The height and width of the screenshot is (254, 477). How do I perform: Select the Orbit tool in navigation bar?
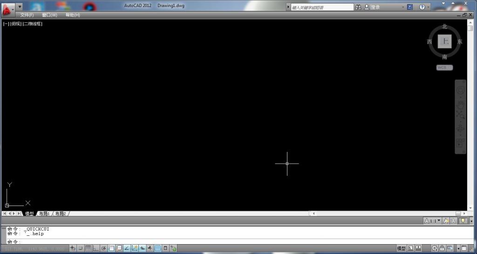pos(460,129)
